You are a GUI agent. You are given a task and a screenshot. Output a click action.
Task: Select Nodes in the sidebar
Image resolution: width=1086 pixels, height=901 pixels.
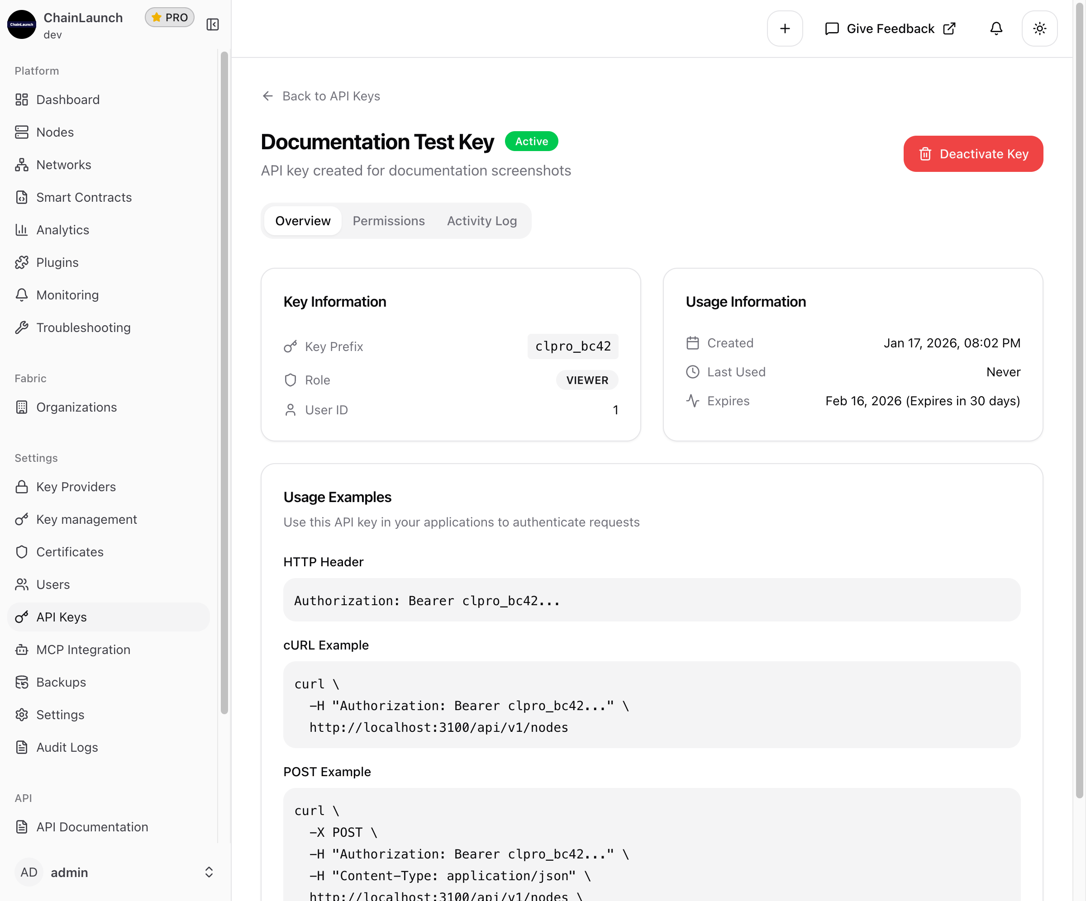pos(55,132)
